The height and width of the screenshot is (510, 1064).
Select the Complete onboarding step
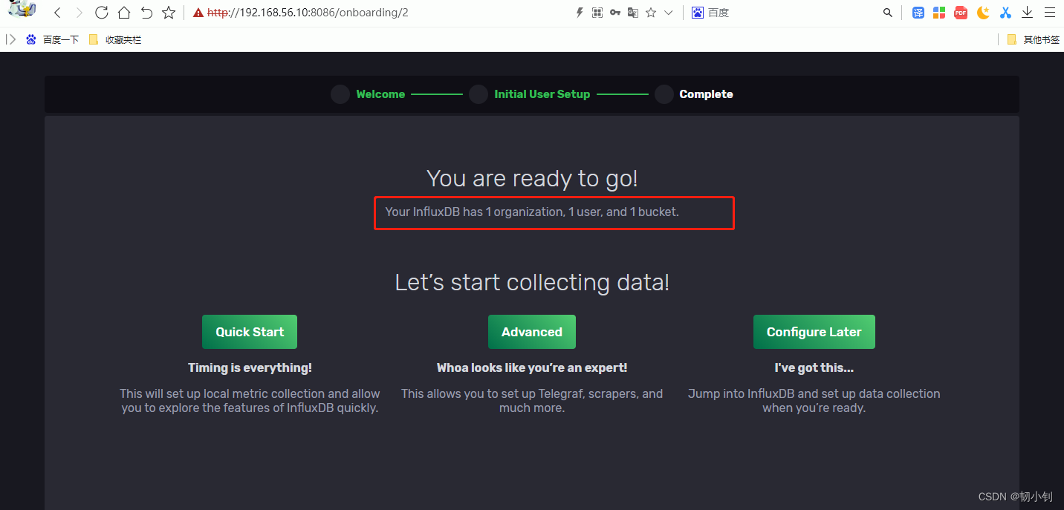coord(694,94)
